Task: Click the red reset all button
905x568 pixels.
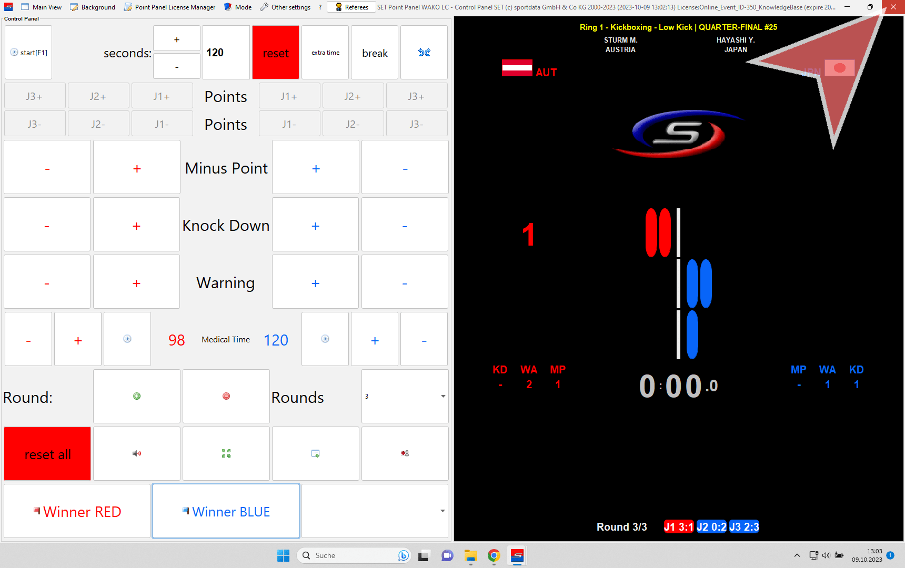Action: (47, 454)
